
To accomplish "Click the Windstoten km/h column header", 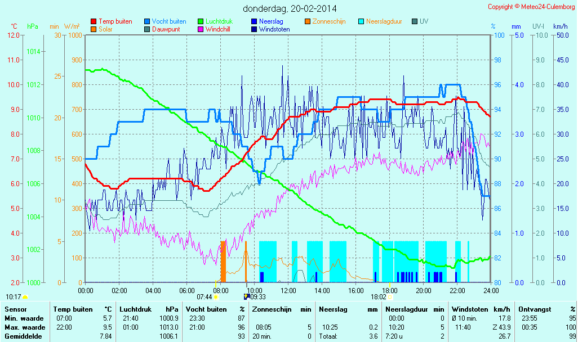I will (472, 309).
